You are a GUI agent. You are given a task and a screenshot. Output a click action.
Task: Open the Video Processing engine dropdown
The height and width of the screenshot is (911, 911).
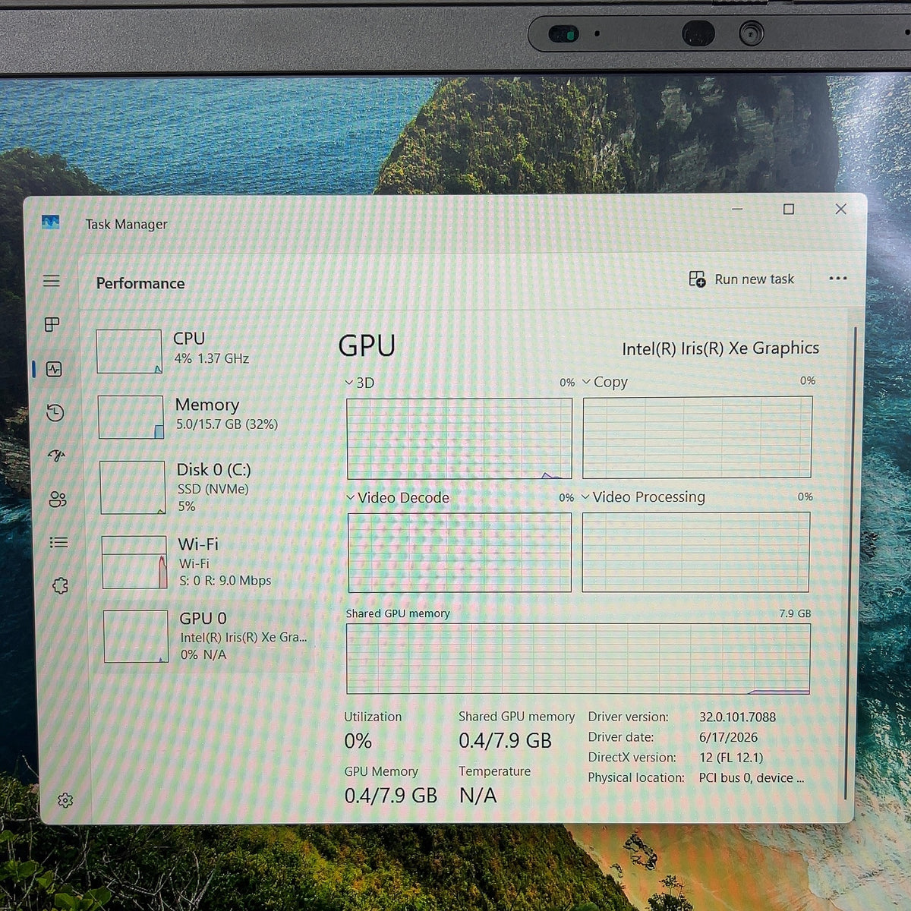click(x=644, y=497)
